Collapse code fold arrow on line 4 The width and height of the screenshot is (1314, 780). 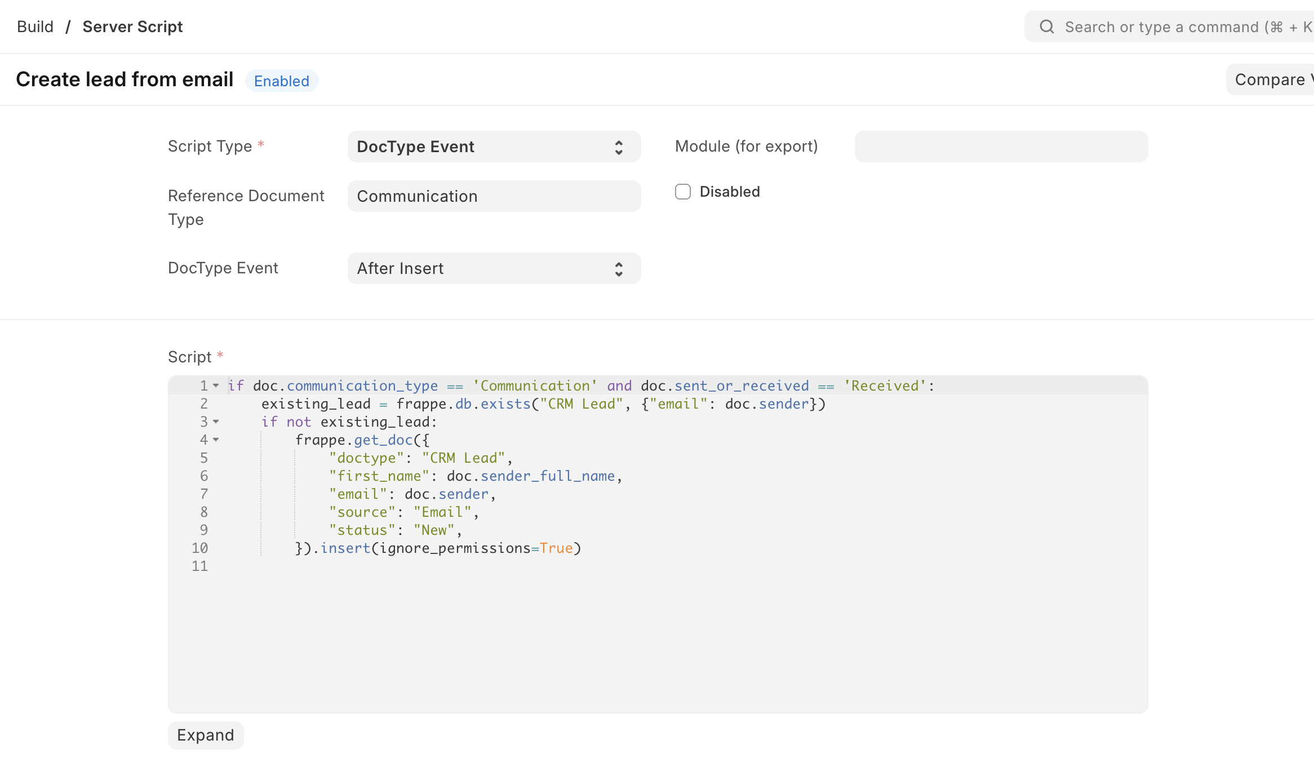216,440
